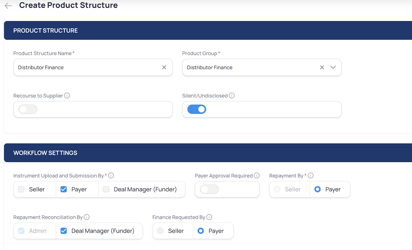Open the Product Group dropdown chevron
The height and width of the screenshot is (250, 412).
[x=333, y=67]
